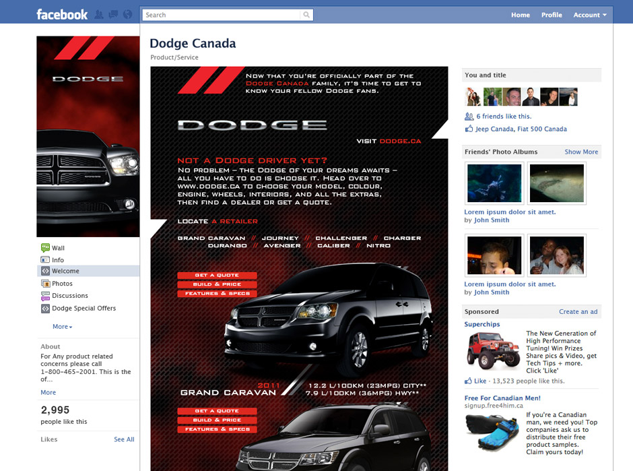Viewport: 633px width, 471px height.
Task: Open the friend requests icon in header
Action: 99,15
